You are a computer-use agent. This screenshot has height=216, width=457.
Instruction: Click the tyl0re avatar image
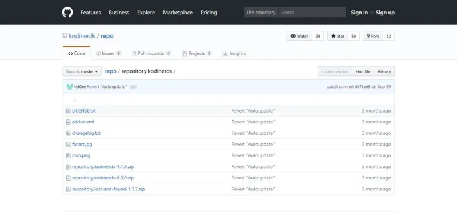(x=70, y=87)
